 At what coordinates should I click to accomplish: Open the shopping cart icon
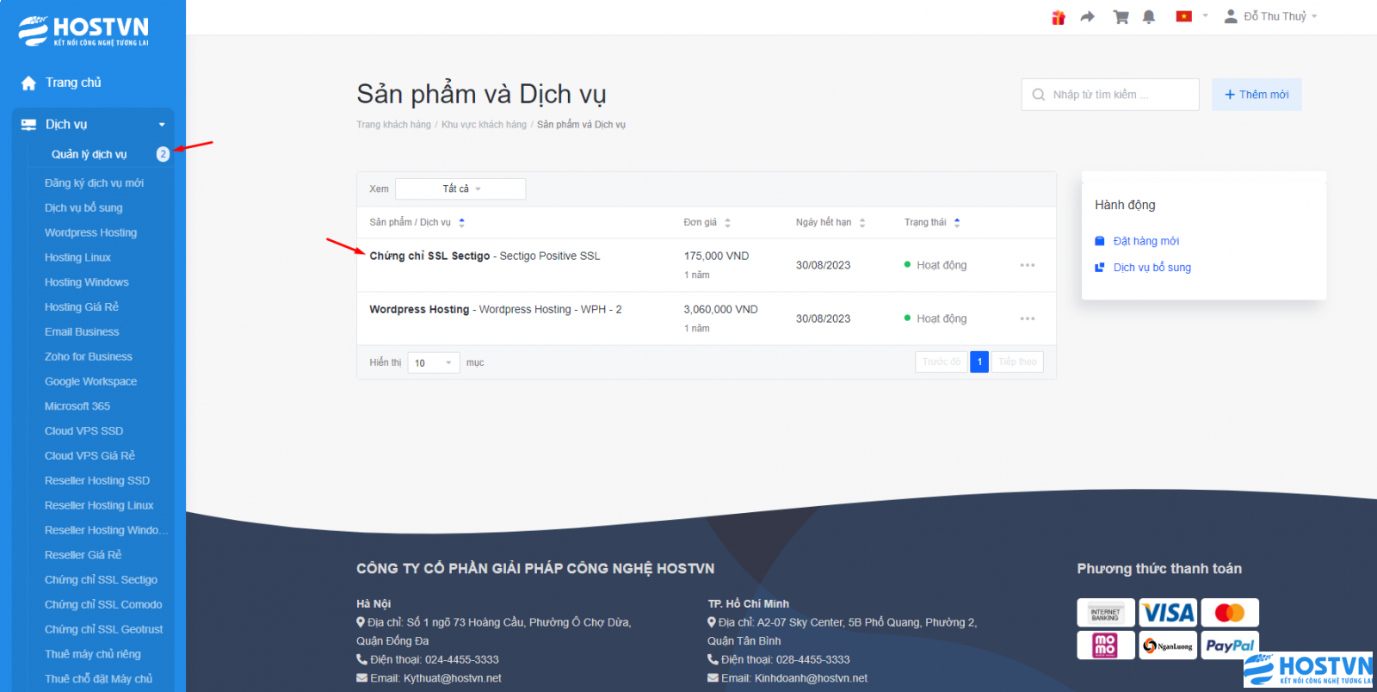1121,17
